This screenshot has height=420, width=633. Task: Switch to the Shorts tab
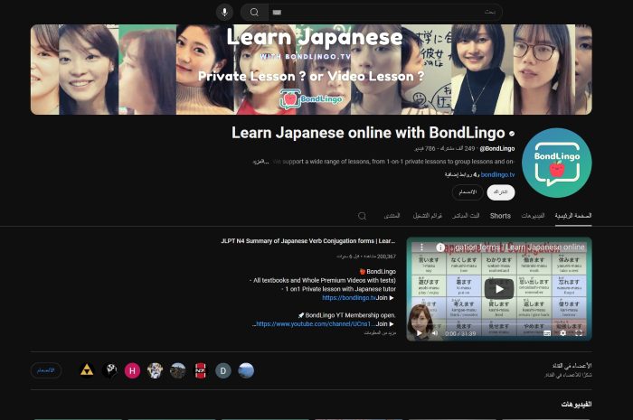pyautogui.click(x=500, y=216)
